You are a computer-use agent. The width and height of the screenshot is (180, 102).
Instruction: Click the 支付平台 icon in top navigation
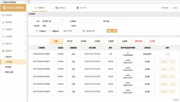point(78,8)
